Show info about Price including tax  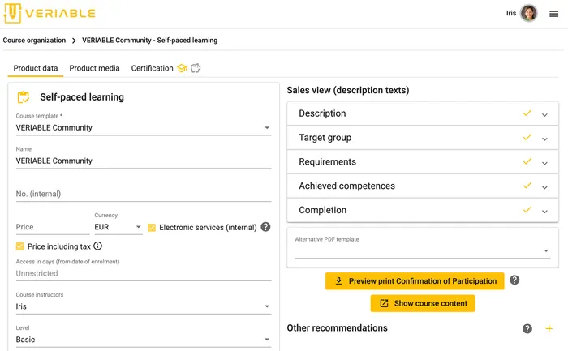point(98,246)
